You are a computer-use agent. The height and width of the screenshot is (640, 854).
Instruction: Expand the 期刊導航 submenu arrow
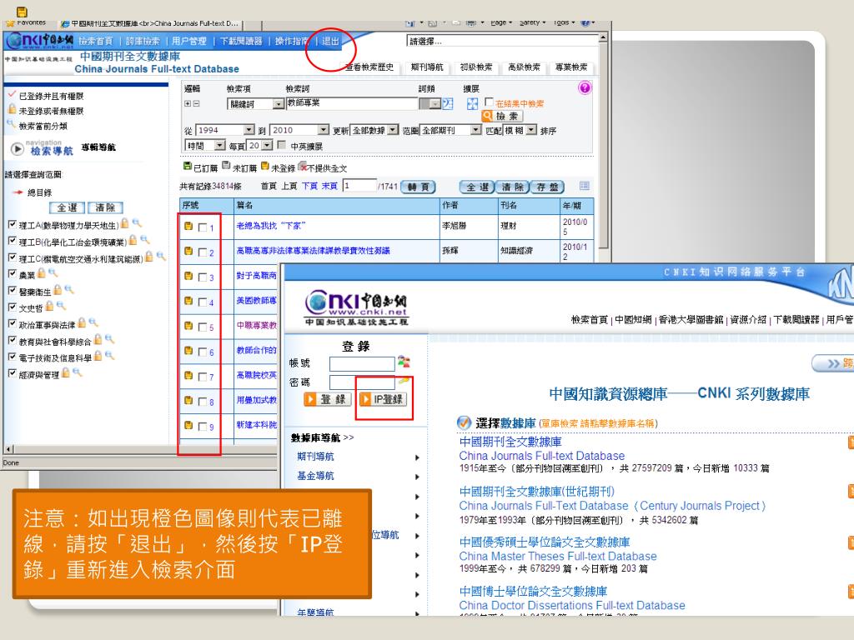[x=417, y=457]
